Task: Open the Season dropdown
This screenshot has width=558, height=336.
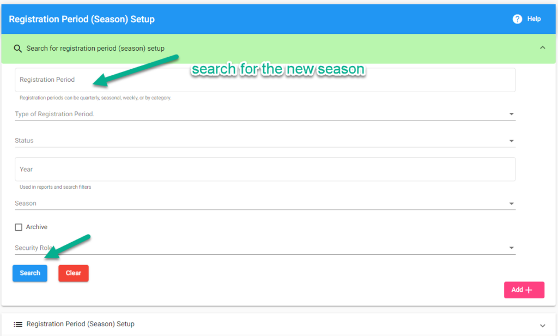Action: [265, 203]
